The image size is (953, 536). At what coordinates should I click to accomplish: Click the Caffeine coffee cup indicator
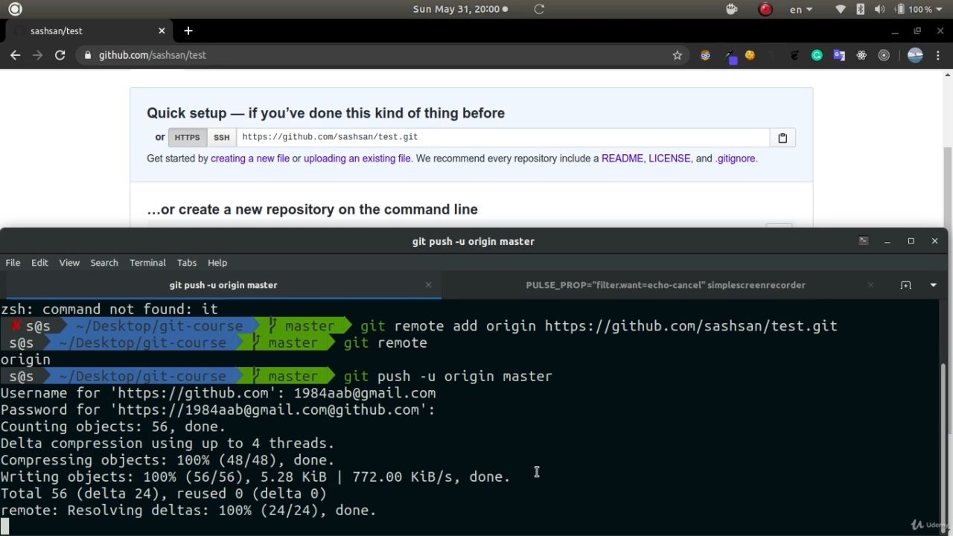pos(731,10)
